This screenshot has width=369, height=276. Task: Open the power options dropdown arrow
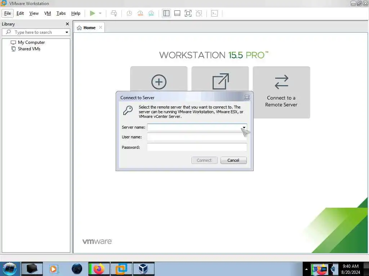point(100,13)
